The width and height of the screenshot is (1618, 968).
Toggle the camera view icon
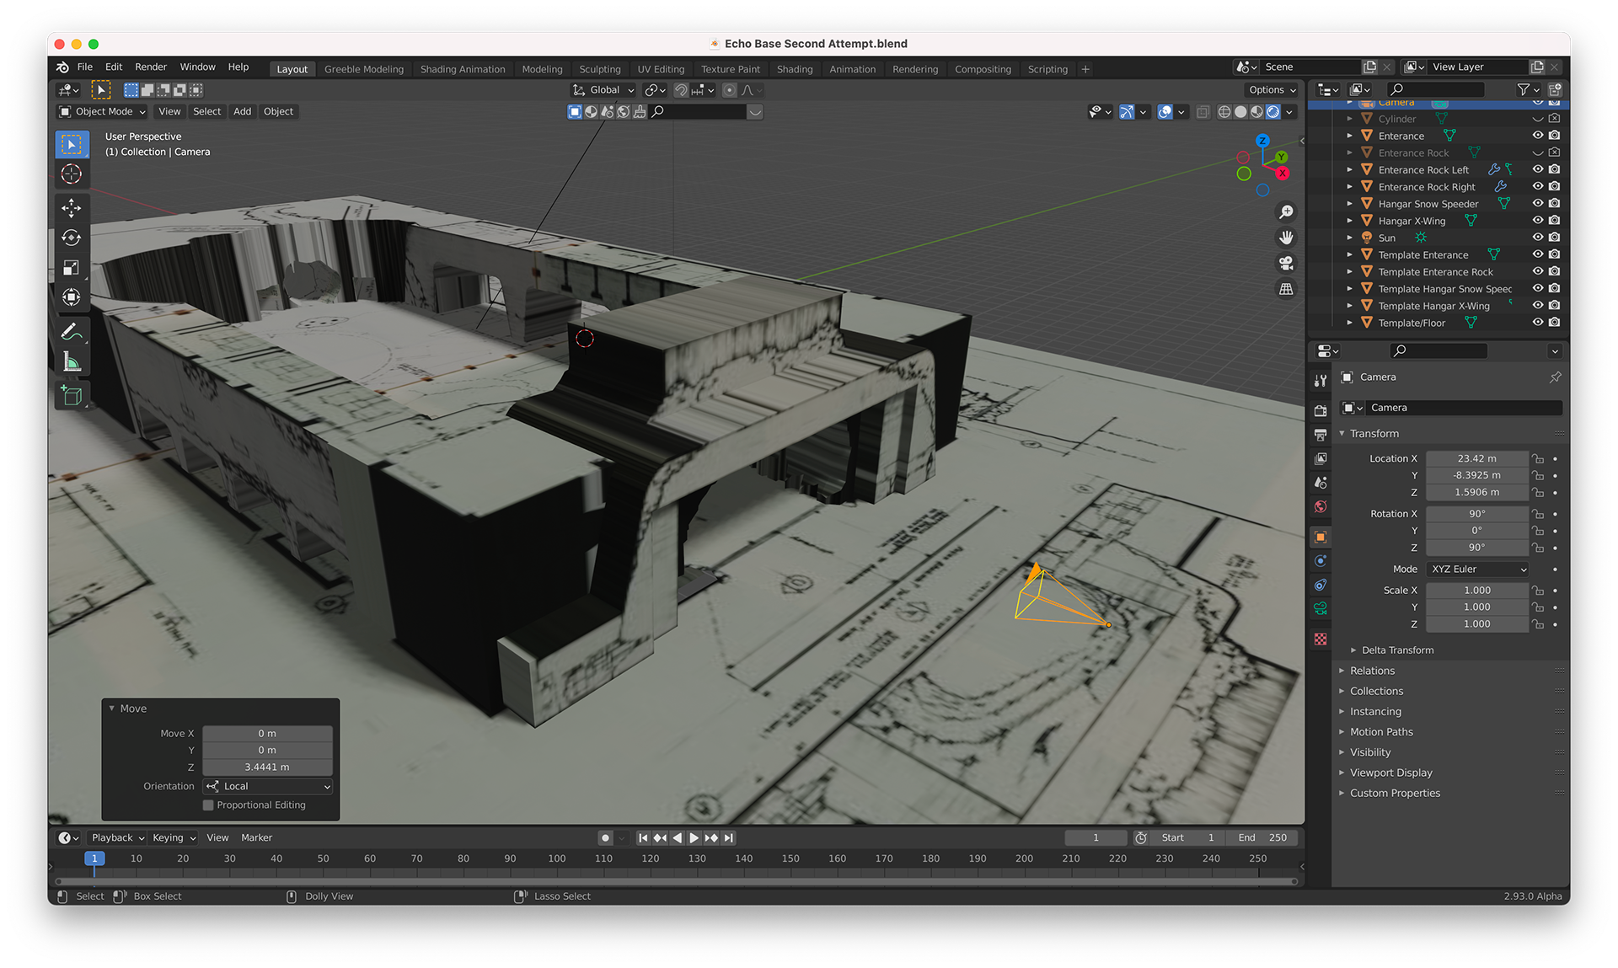click(x=1286, y=264)
